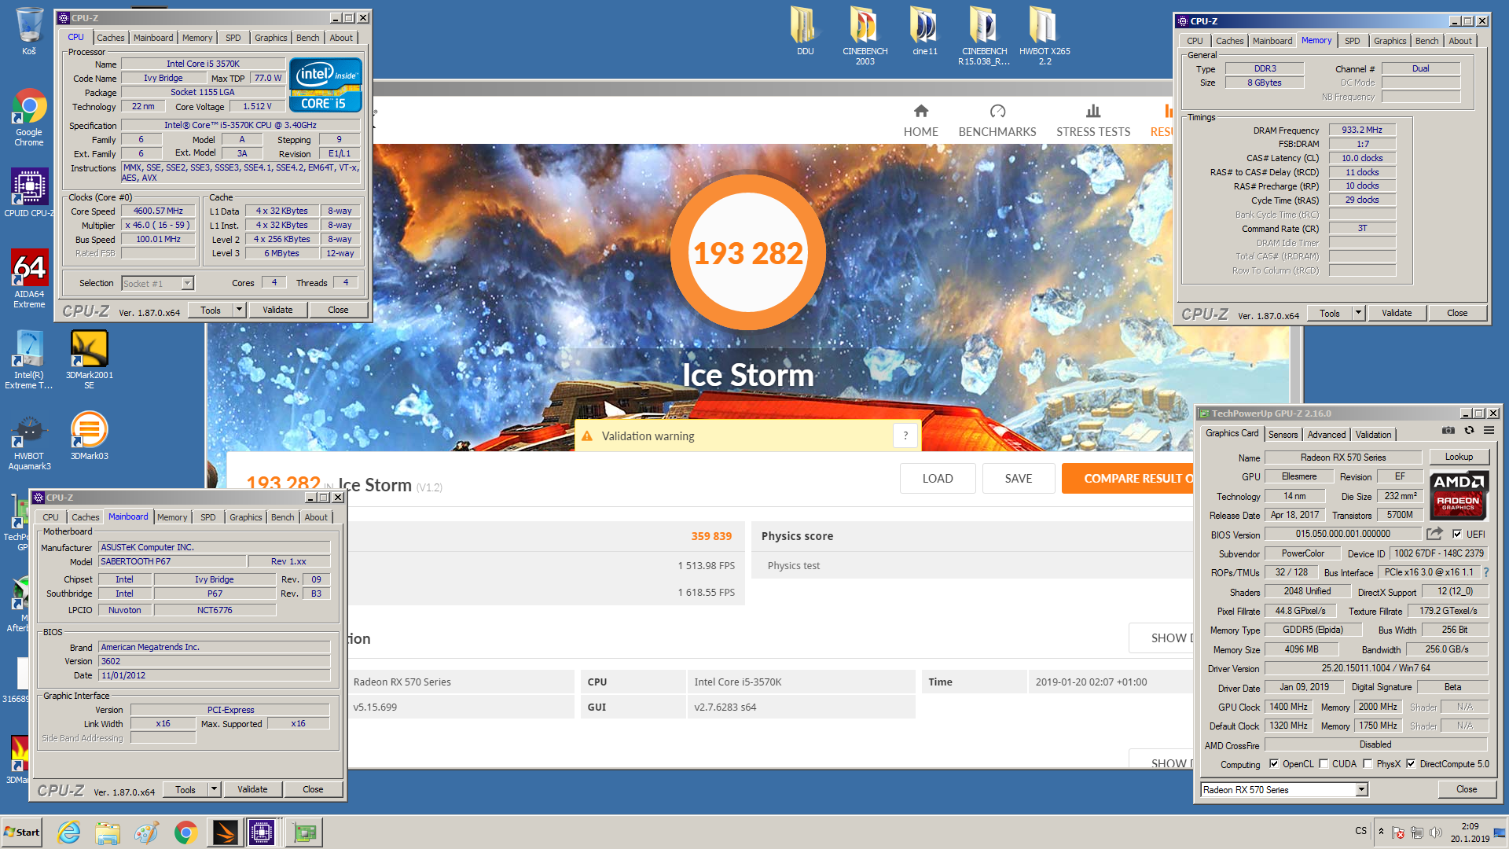Viewport: 1509px width, 849px height.
Task: Switch to Chrome in the taskbar
Action: coord(185,832)
